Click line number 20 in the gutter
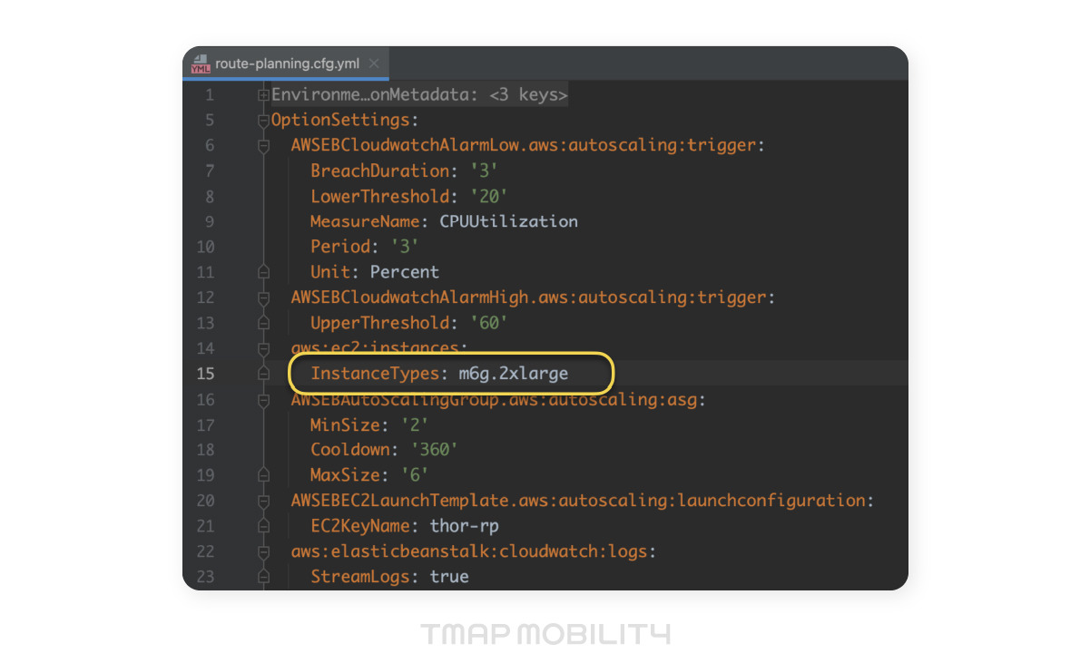The width and height of the screenshot is (1090, 663). (205, 501)
